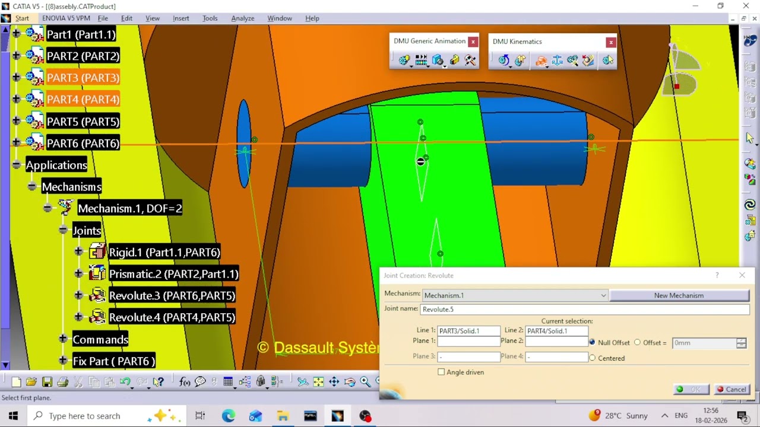Click the Mechanism Dressup icon

tap(520, 60)
